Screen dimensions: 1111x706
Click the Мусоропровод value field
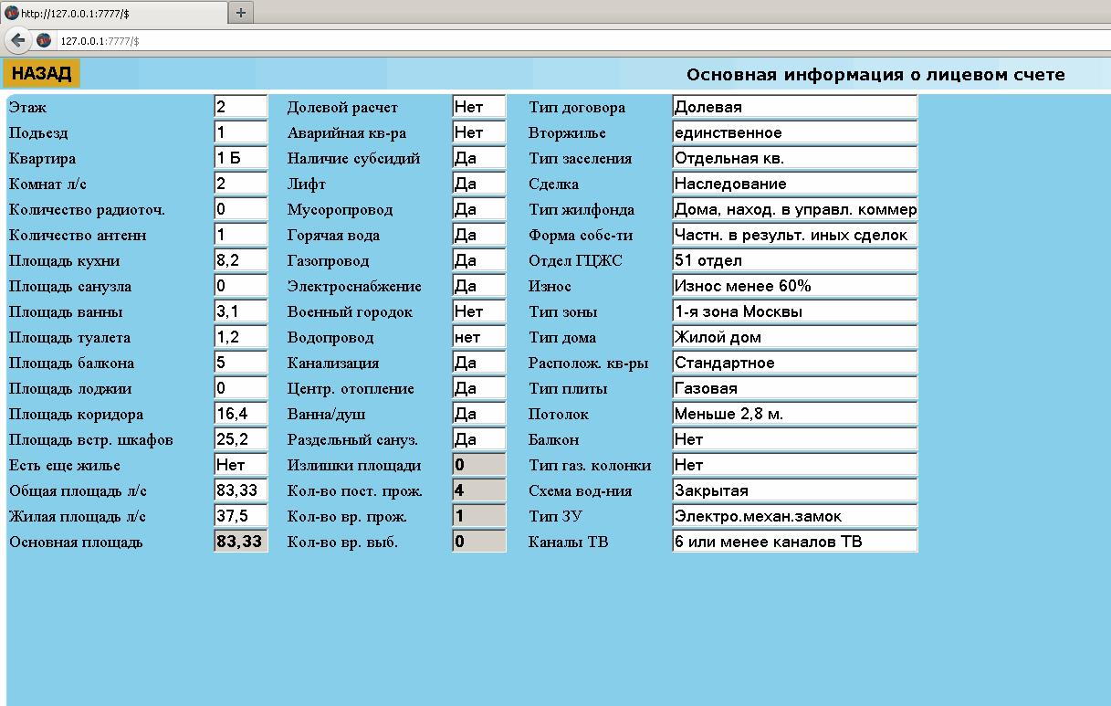coord(479,209)
